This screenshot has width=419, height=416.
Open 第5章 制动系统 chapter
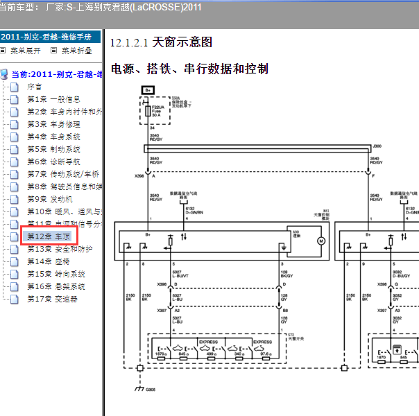tap(53, 149)
